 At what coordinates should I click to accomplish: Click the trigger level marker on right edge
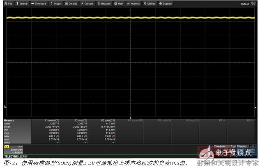click(255, 108)
